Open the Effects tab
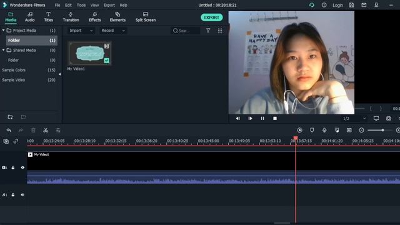This screenshot has height=225, width=400. 94,17
